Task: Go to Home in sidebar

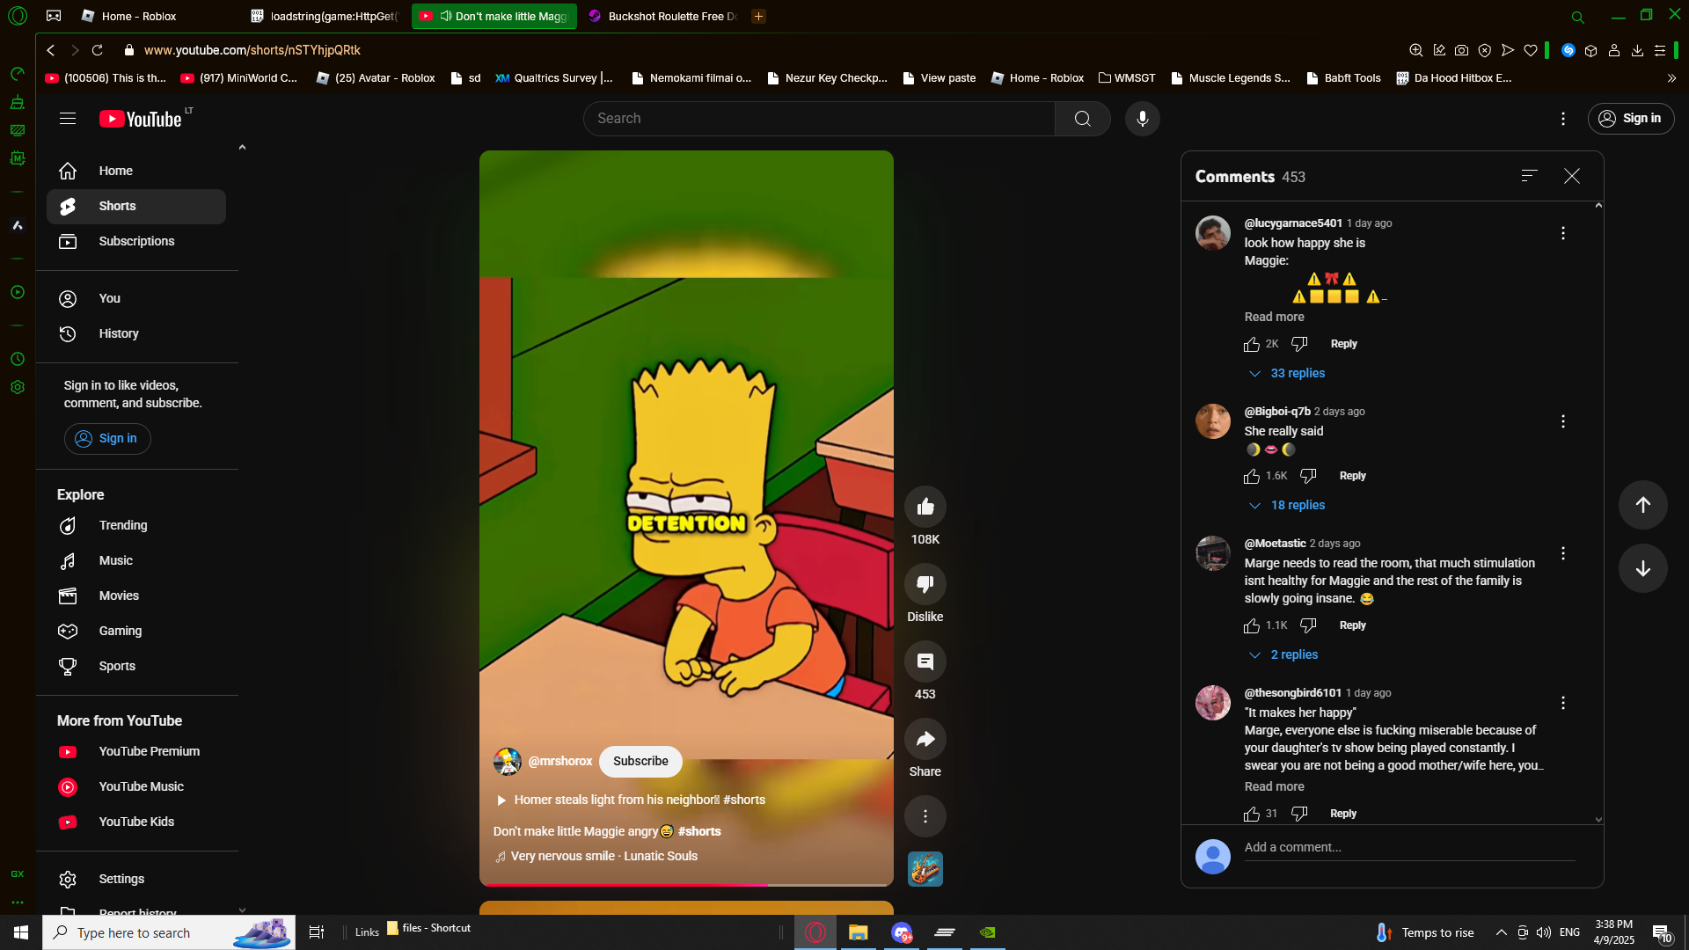Action: (136, 172)
